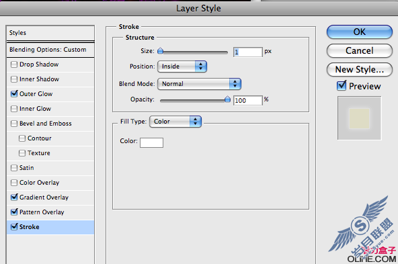Uncheck the Pattern Overlay checkbox

click(x=14, y=212)
